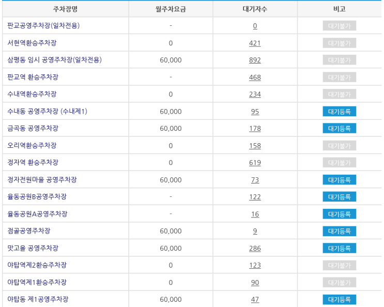Open 율동공원B공영주차장 link

(37, 196)
